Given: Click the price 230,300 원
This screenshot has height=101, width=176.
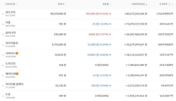Looking at the screenshot, I should [60, 34].
